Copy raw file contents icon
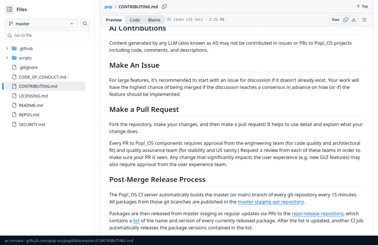This screenshot has height=245, width=378. point(346,20)
